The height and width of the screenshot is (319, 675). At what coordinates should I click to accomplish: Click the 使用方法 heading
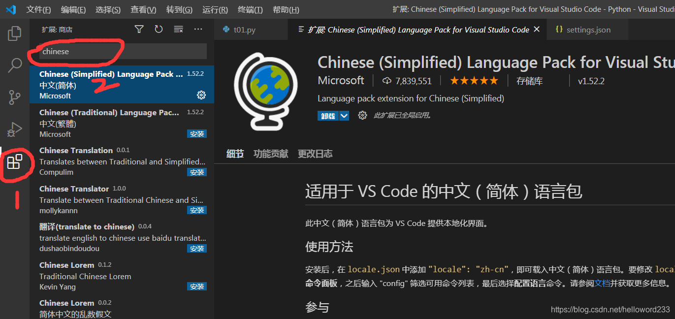329,247
